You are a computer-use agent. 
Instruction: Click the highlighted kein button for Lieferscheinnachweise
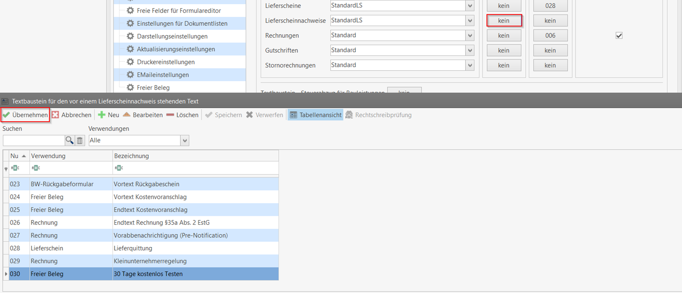coord(504,20)
